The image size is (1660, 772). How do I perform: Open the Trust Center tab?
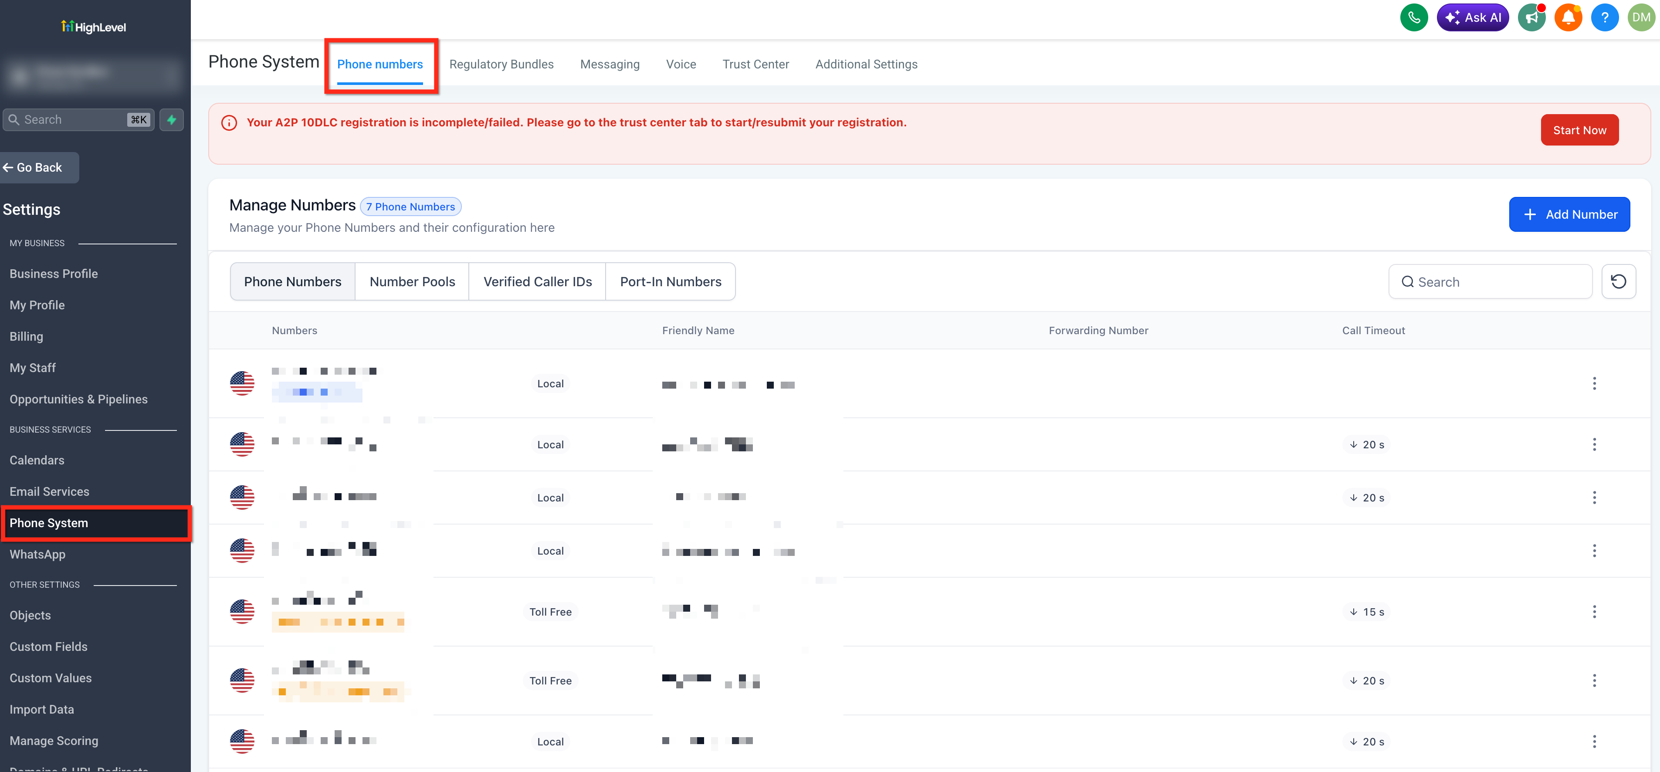click(755, 64)
